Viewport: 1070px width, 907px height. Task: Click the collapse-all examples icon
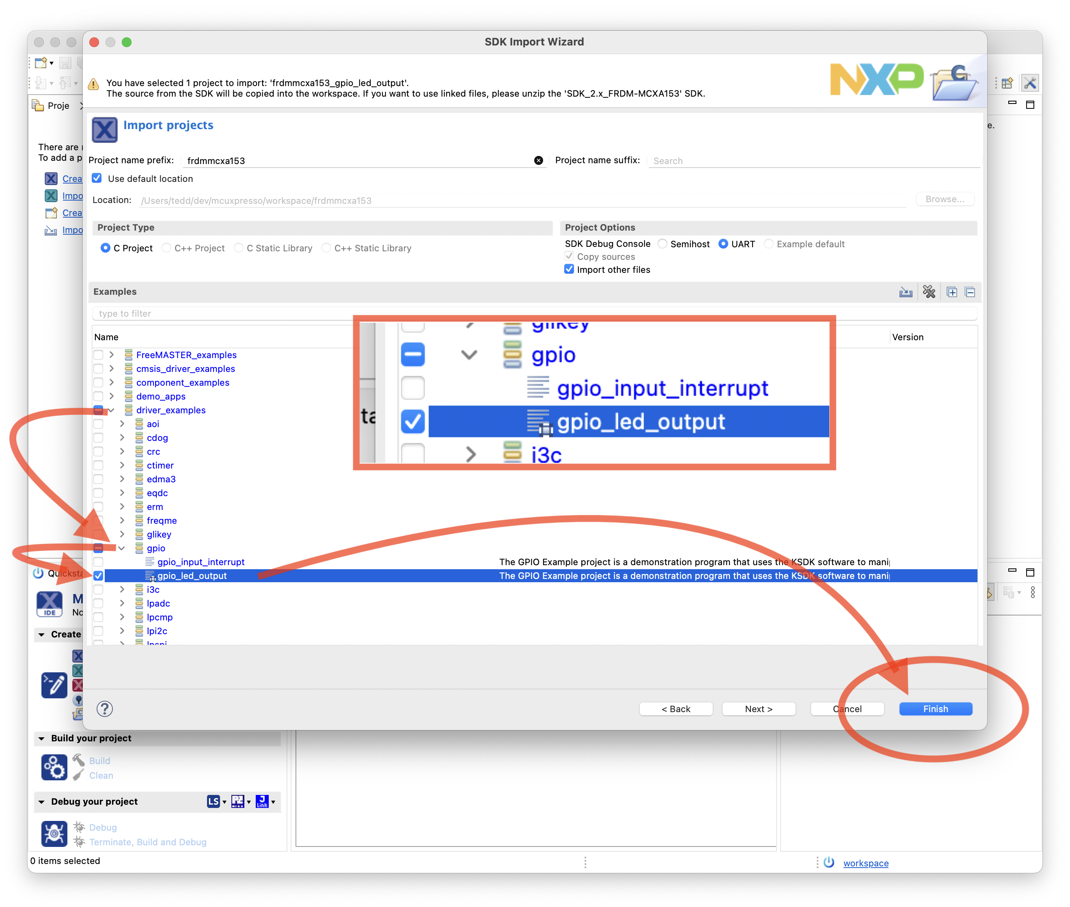970,292
